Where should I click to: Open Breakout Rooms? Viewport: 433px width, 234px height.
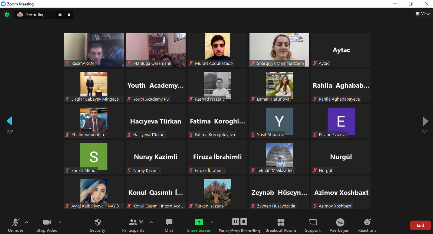pos(281,225)
